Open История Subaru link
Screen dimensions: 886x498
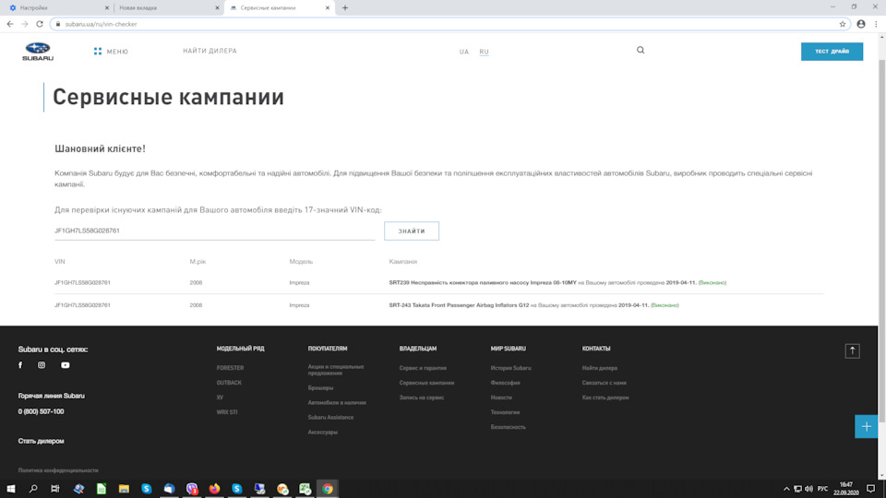coord(510,368)
